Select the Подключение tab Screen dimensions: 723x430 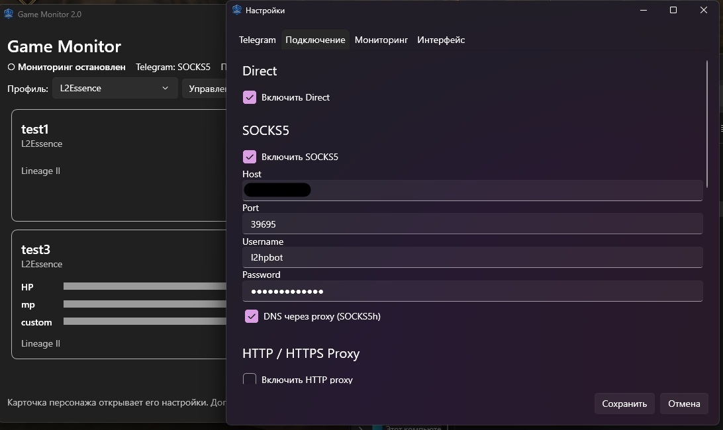click(x=315, y=40)
